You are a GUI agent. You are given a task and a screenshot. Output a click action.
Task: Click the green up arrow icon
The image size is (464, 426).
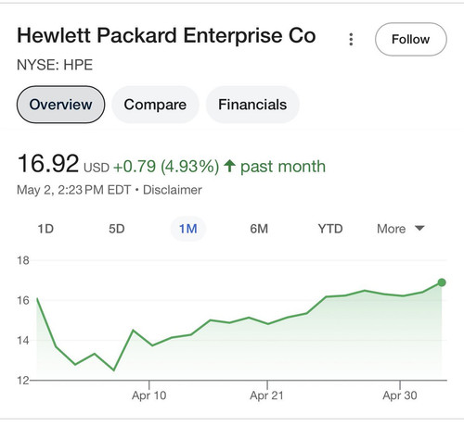tap(229, 166)
